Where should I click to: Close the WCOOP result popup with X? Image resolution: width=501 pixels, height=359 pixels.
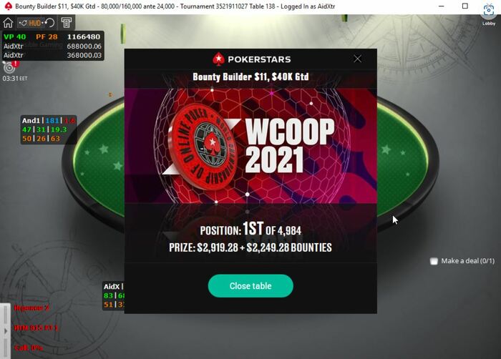[358, 59]
